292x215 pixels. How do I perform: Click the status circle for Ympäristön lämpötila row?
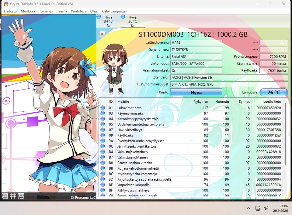103,185
